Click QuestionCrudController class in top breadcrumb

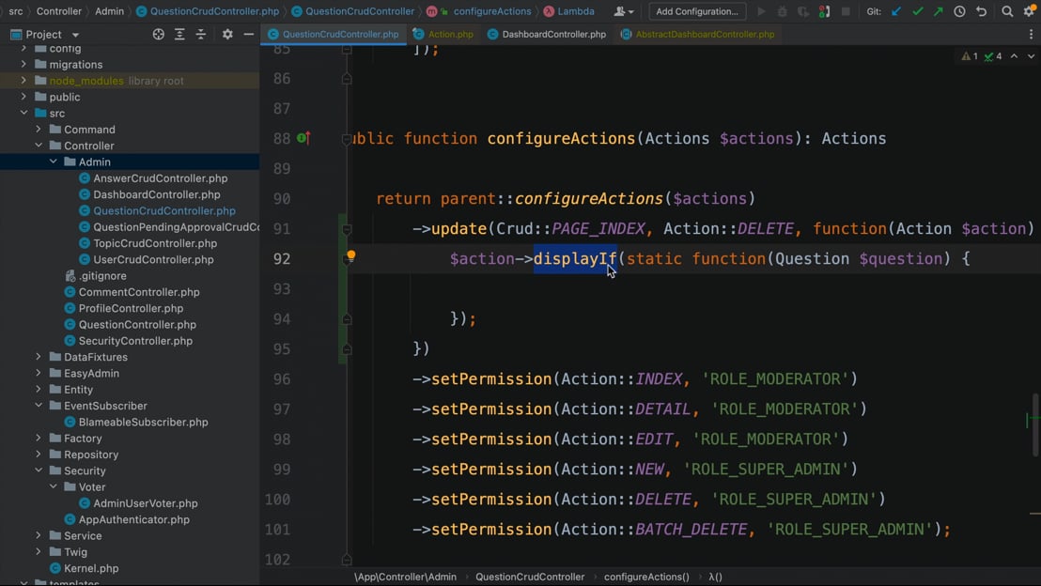point(360,11)
